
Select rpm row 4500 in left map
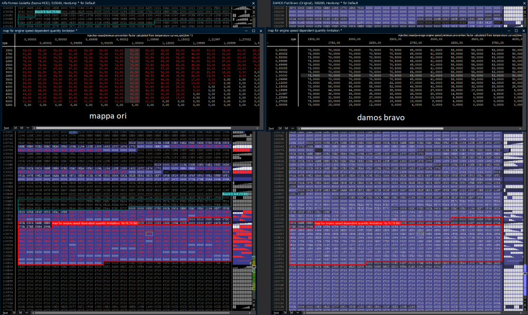(9, 94)
